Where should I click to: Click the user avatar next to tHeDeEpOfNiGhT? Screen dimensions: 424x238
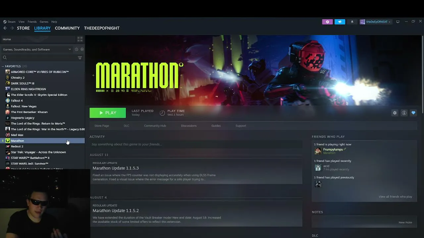pyautogui.click(x=362, y=22)
